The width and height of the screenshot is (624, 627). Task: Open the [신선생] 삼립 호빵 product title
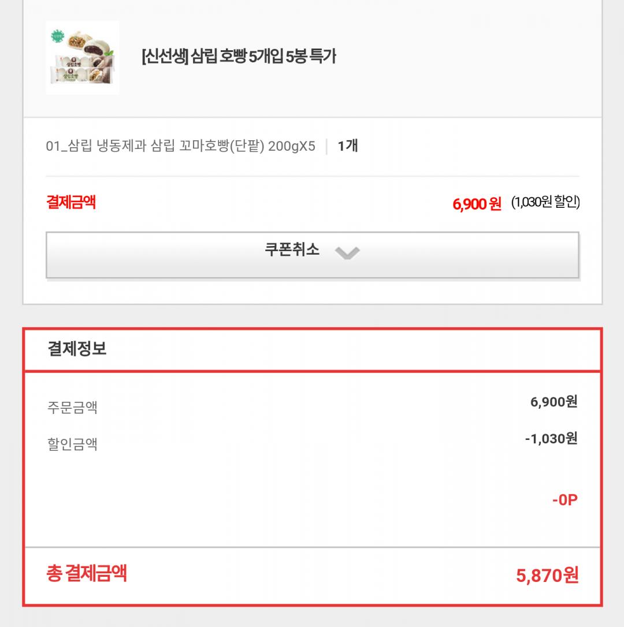point(238,57)
